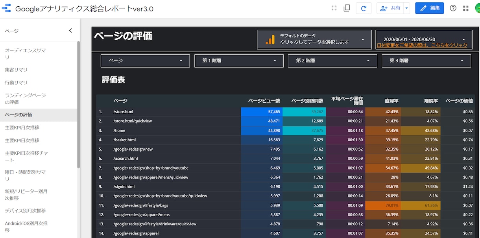480x238 pixels.
Task: Click the /google+redesign/new row
Action: [x=286, y=149]
